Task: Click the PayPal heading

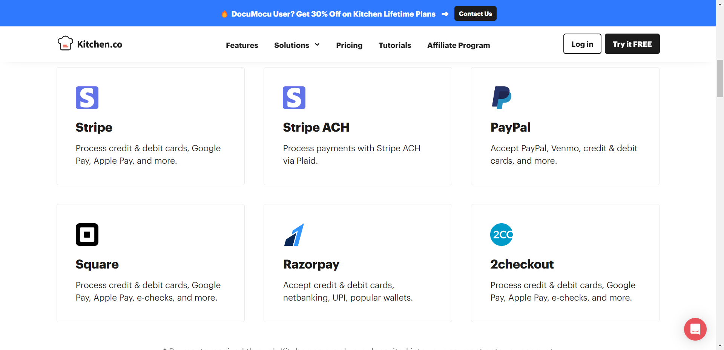Action: point(510,127)
